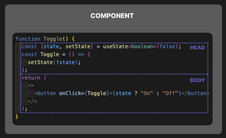
Task: Click the closing </button> tag
Action: 195,94
